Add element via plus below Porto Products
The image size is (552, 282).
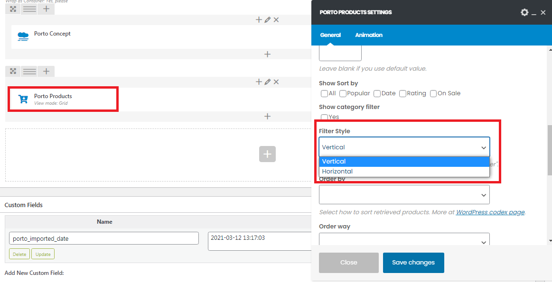click(268, 117)
